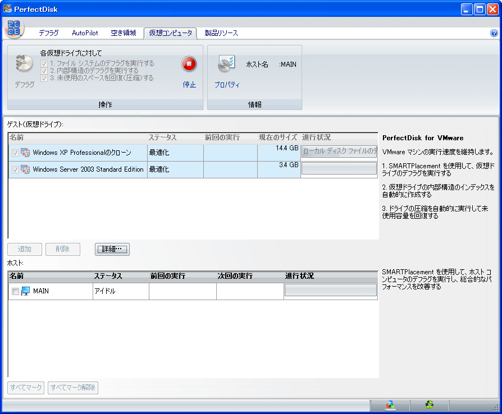
Task: Toggle the Windows XP Professionalのクローン checkbox
Action: click(15, 153)
